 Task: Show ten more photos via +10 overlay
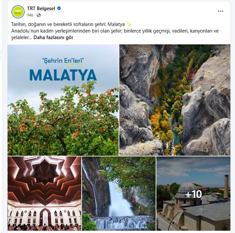pos(193,194)
